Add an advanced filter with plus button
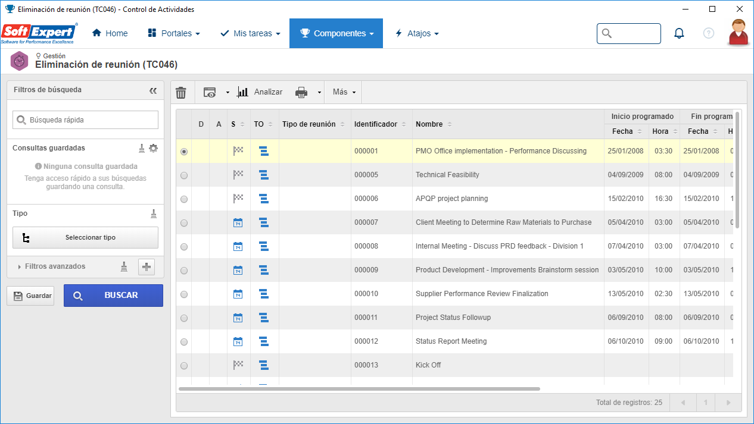The image size is (754, 424). 147,267
